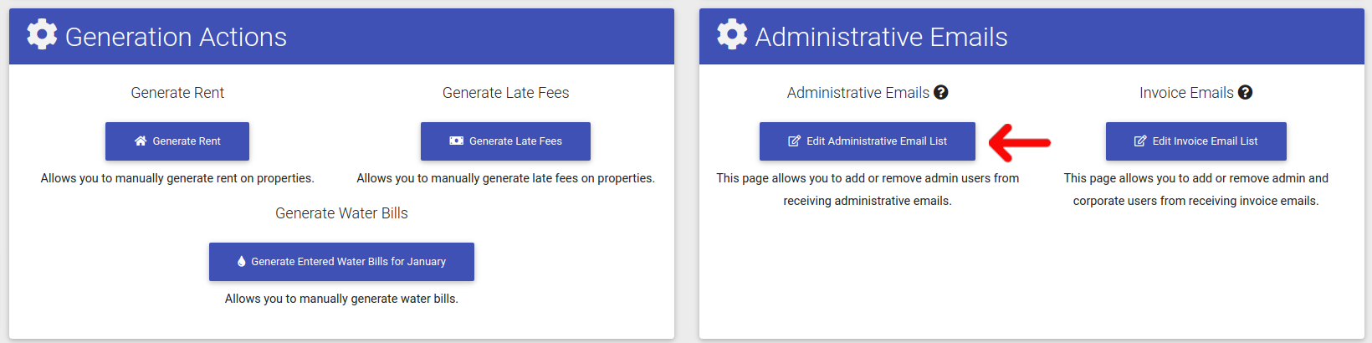Click the Generate Rent button

tap(177, 141)
